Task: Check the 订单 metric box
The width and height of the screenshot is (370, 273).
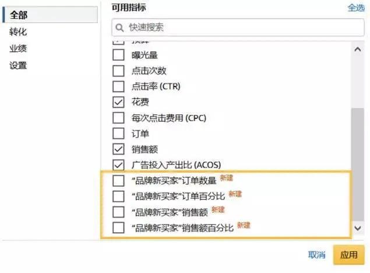Action: [118, 134]
